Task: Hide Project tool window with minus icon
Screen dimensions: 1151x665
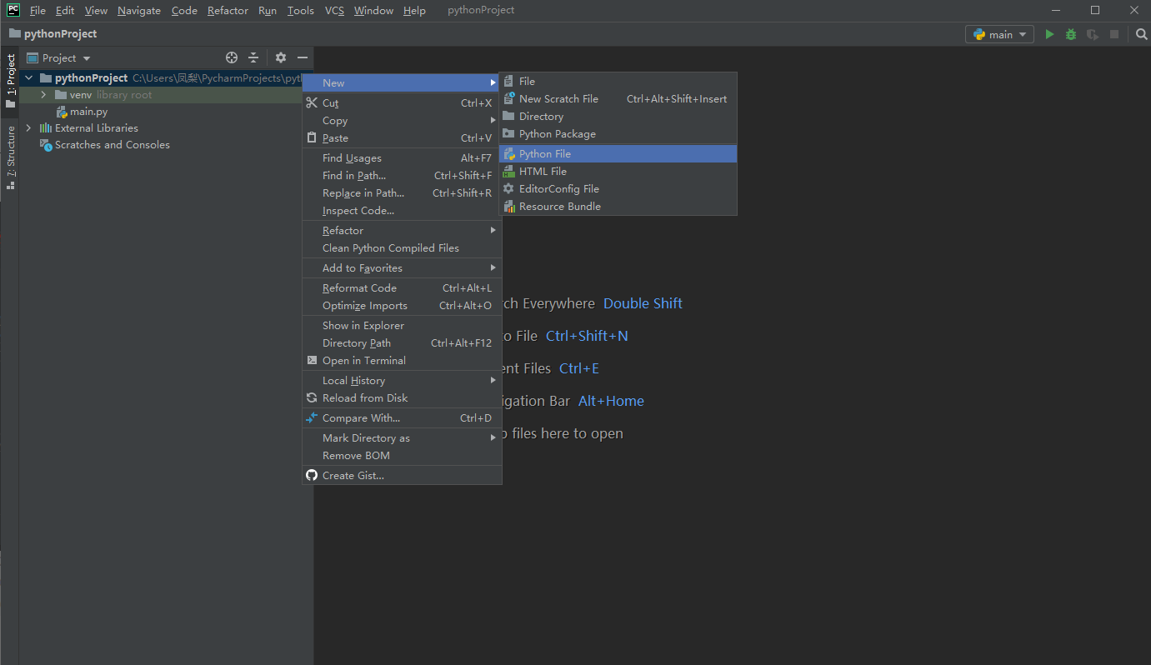Action: 302,57
